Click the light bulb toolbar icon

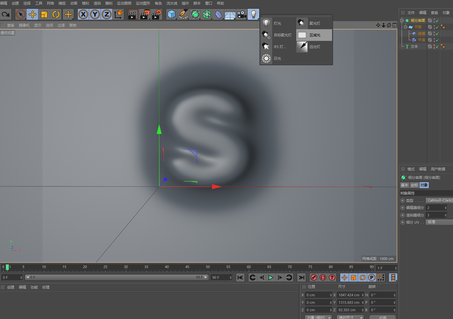[x=253, y=14]
